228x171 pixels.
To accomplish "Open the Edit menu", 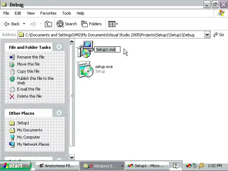I will pos(18,13).
